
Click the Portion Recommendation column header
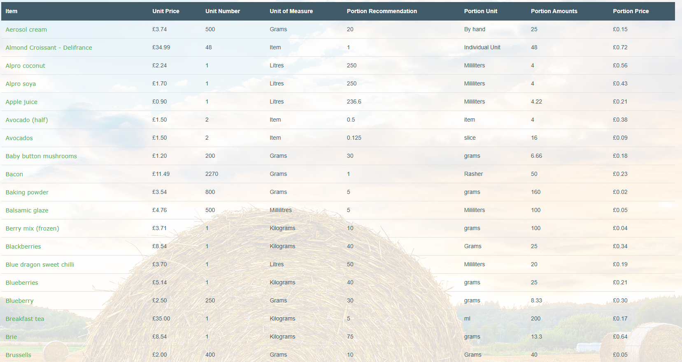pyautogui.click(x=382, y=11)
